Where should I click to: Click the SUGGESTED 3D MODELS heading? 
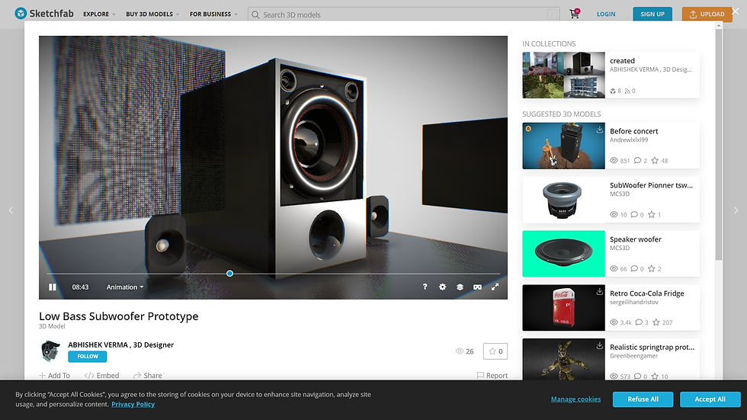coord(561,114)
